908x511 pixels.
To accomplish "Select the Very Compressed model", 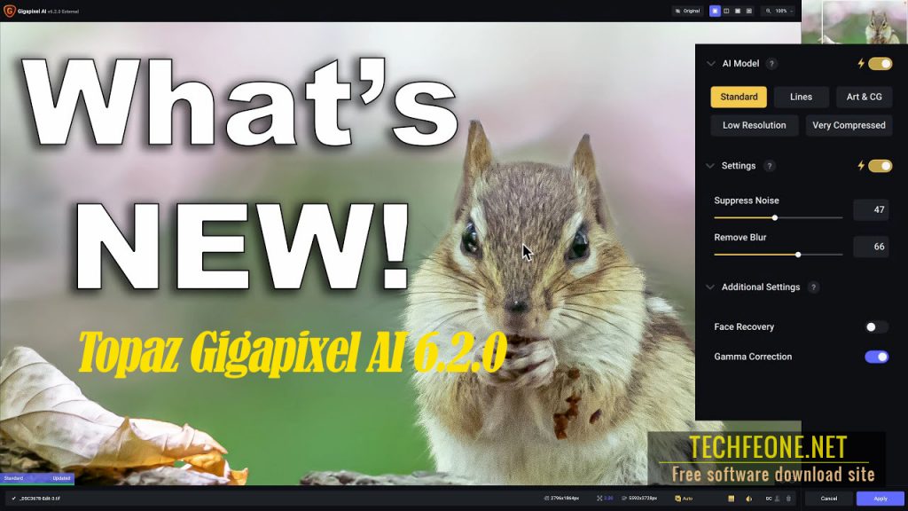I will pos(849,126).
